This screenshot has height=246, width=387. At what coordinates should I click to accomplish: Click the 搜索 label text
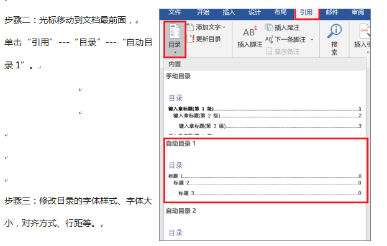point(334,48)
